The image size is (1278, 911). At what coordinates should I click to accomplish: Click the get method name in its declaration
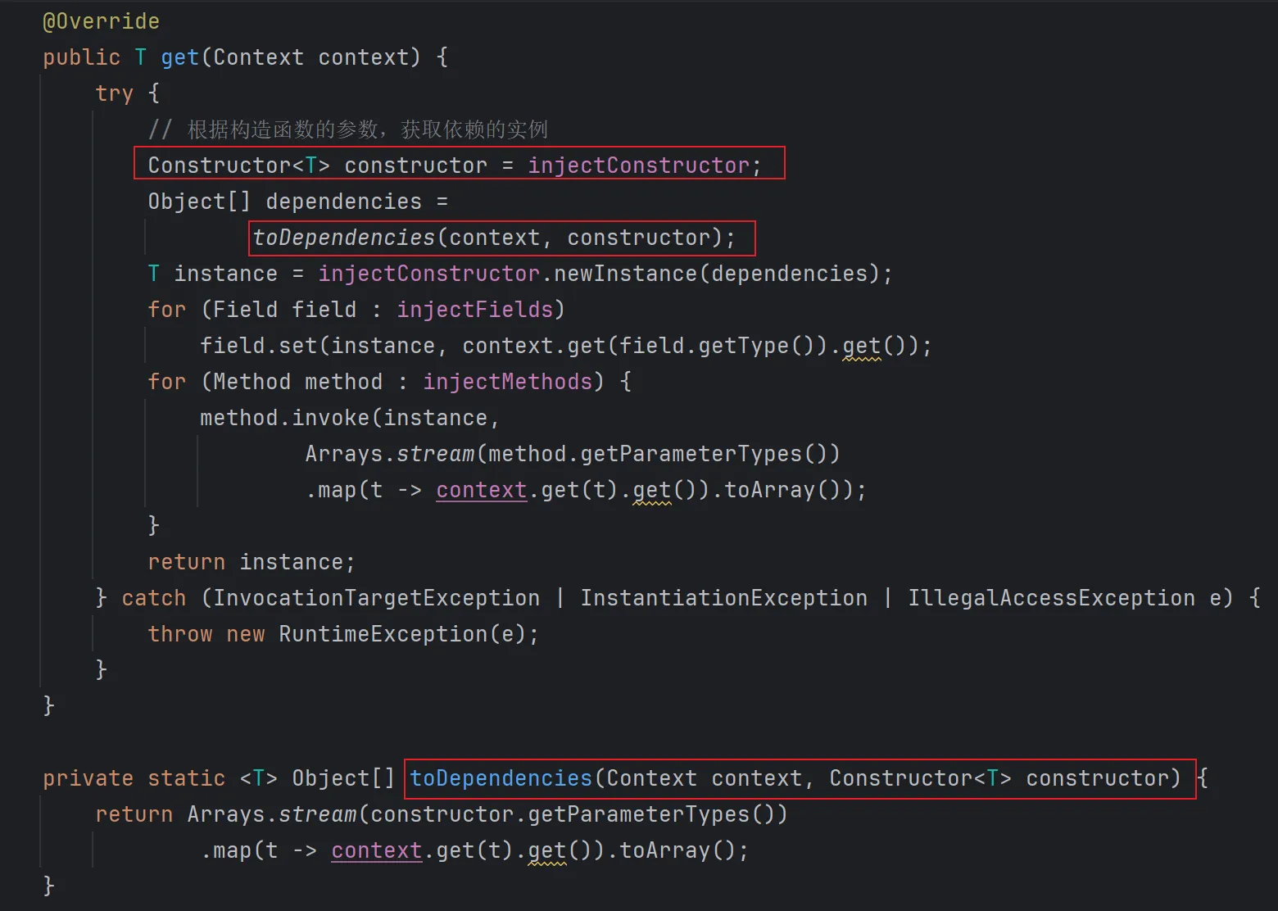pyautogui.click(x=180, y=57)
